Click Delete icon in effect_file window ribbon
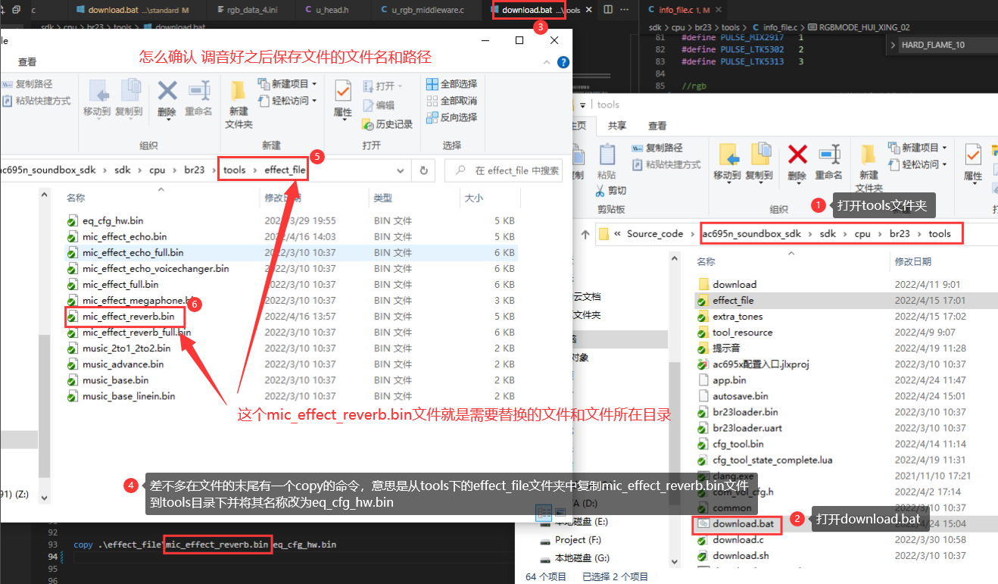Screen dimensions: 998x584 coord(167,98)
